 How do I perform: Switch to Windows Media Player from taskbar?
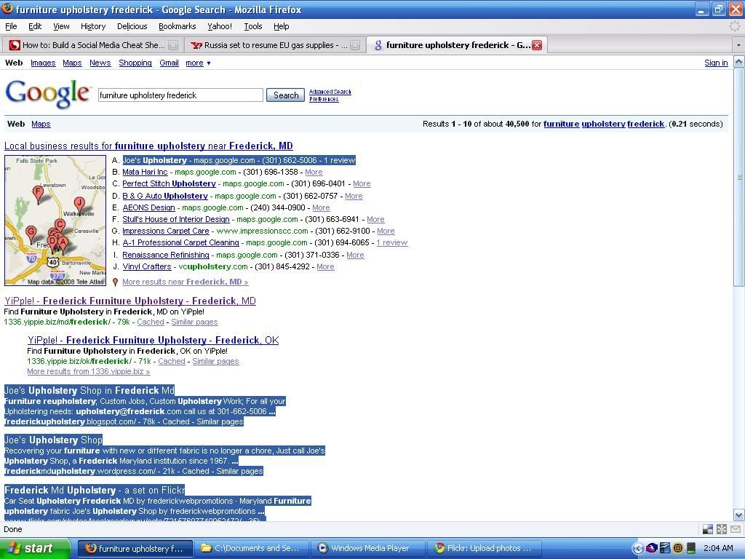367,548
